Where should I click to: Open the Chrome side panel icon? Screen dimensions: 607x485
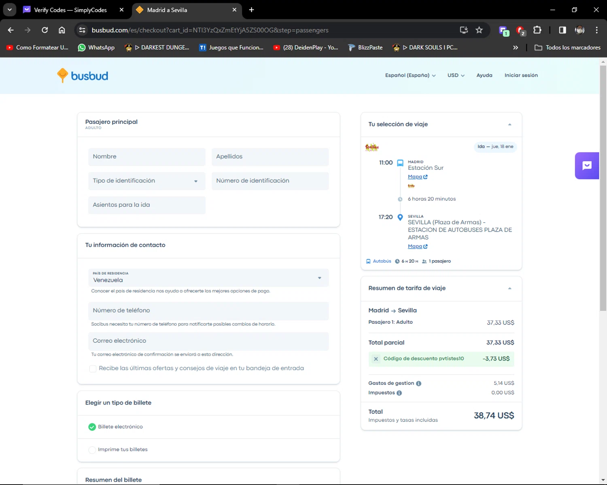(x=562, y=30)
